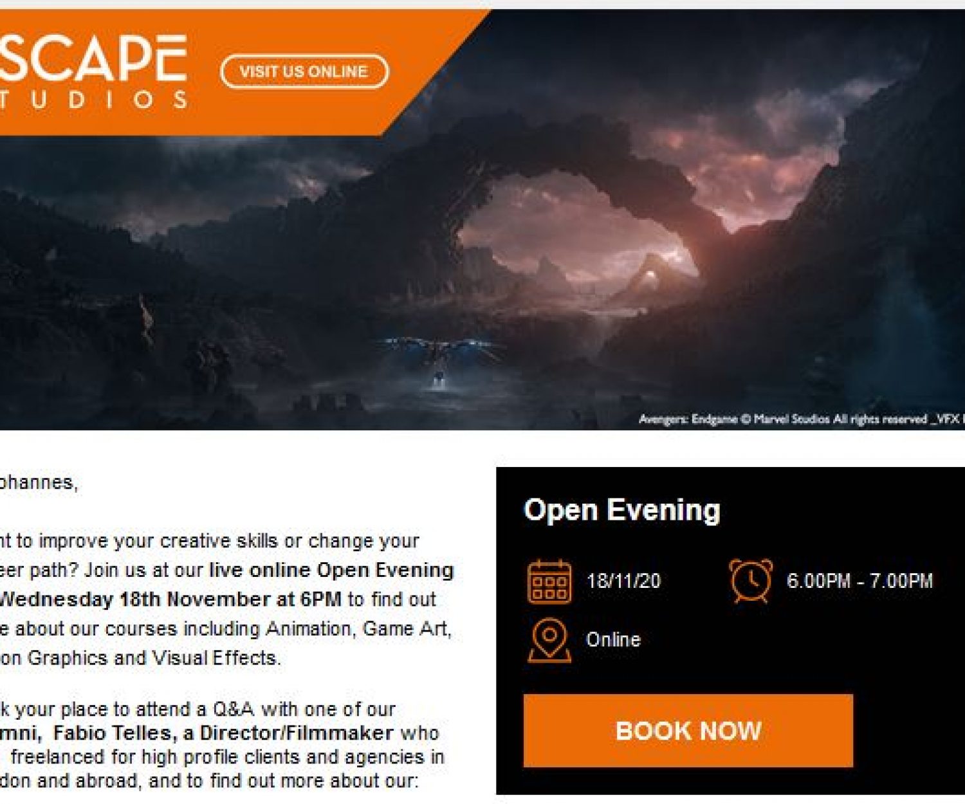
Task: Click the 'Fabio Telles, a Director/Filmmaker' text
Action: coord(223,733)
